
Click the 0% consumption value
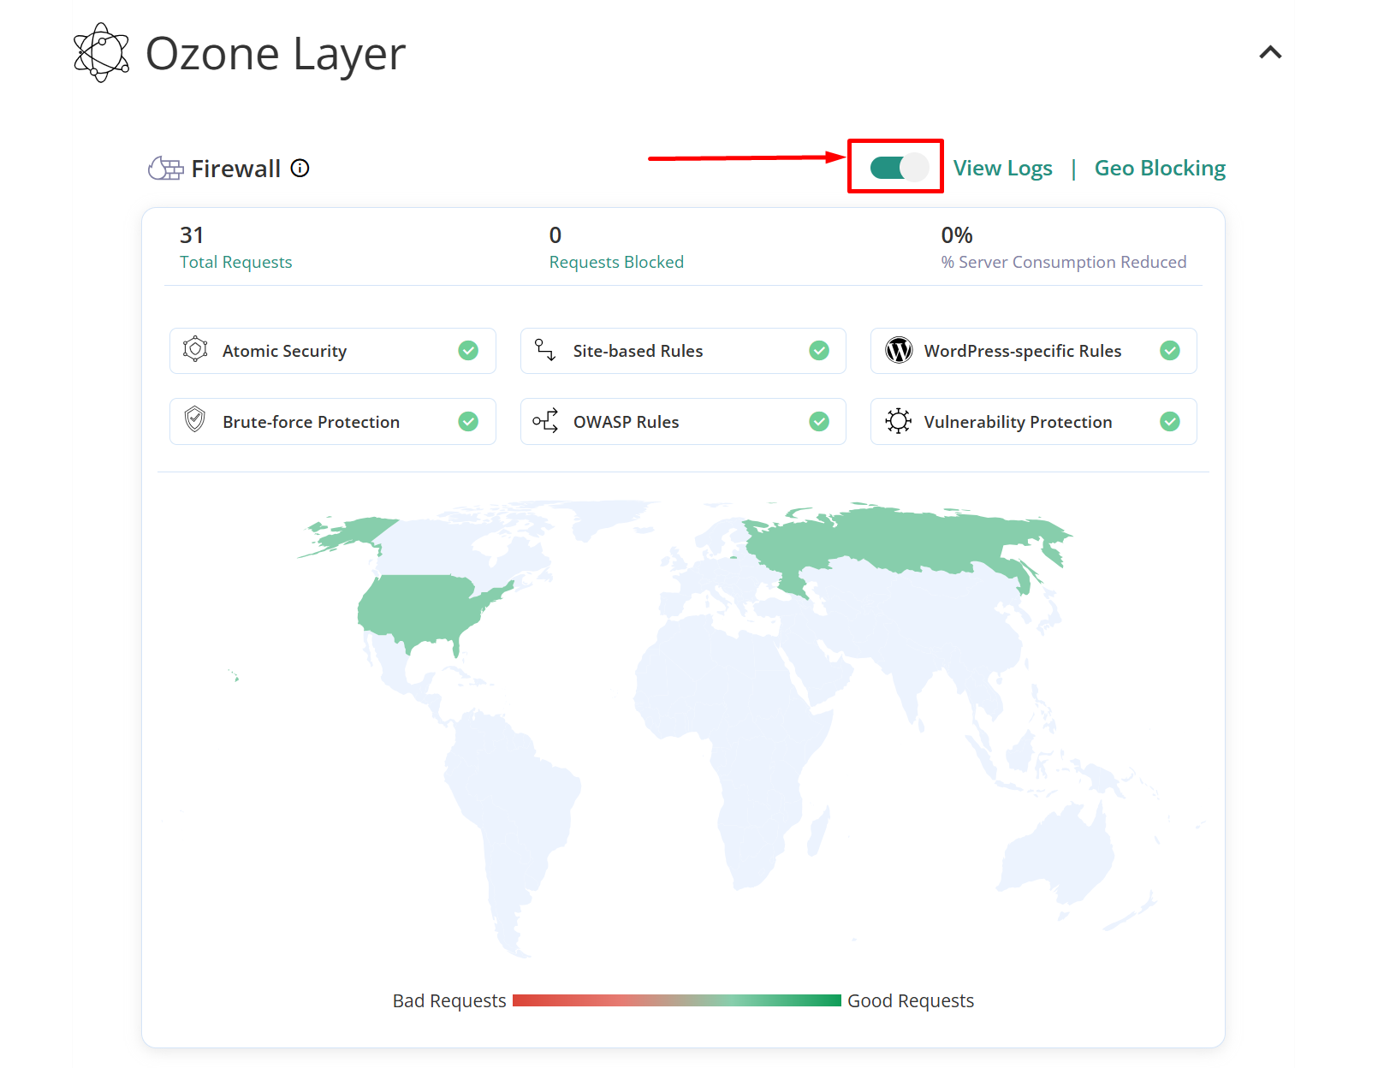click(x=957, y=235)
